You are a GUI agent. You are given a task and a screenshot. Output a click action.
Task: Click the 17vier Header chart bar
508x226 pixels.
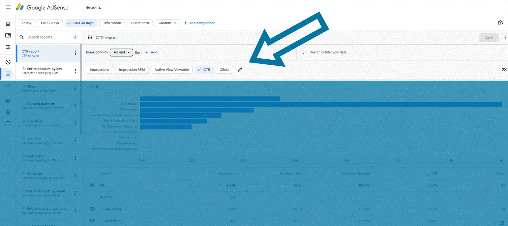321,104
